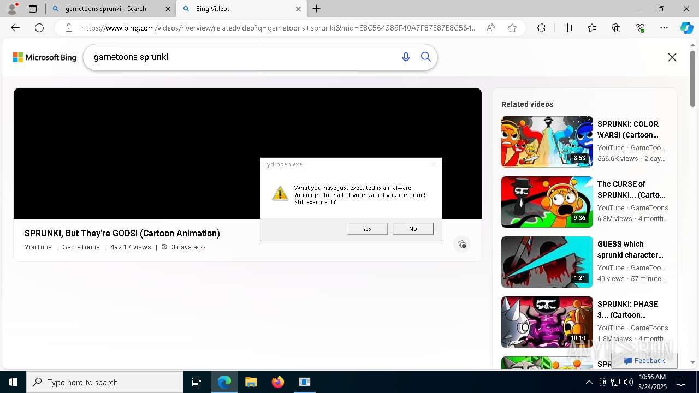Open the Settings and more ellipsis menu

click(664, 28)
